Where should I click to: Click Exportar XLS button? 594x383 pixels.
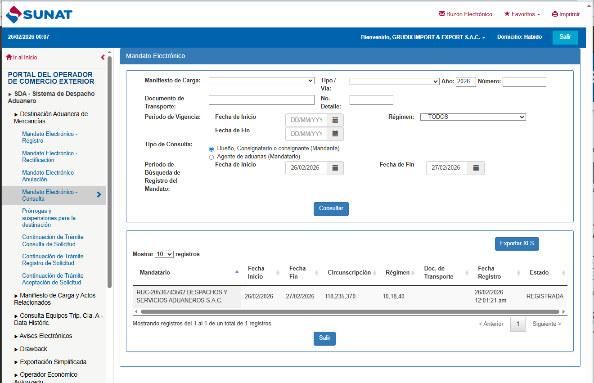517,244
